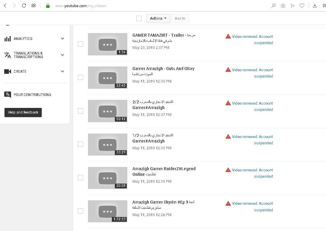Click the zoom magnifier icon in toolbar

coord(274,6)
